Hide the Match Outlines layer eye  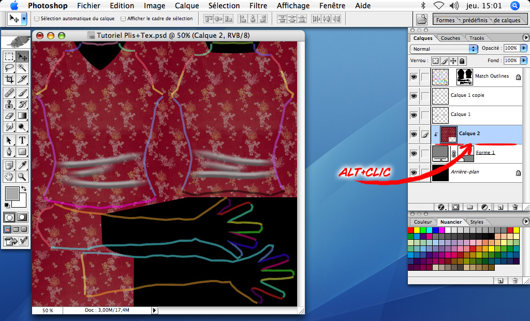pyautogui.click(x=414, y=77)
